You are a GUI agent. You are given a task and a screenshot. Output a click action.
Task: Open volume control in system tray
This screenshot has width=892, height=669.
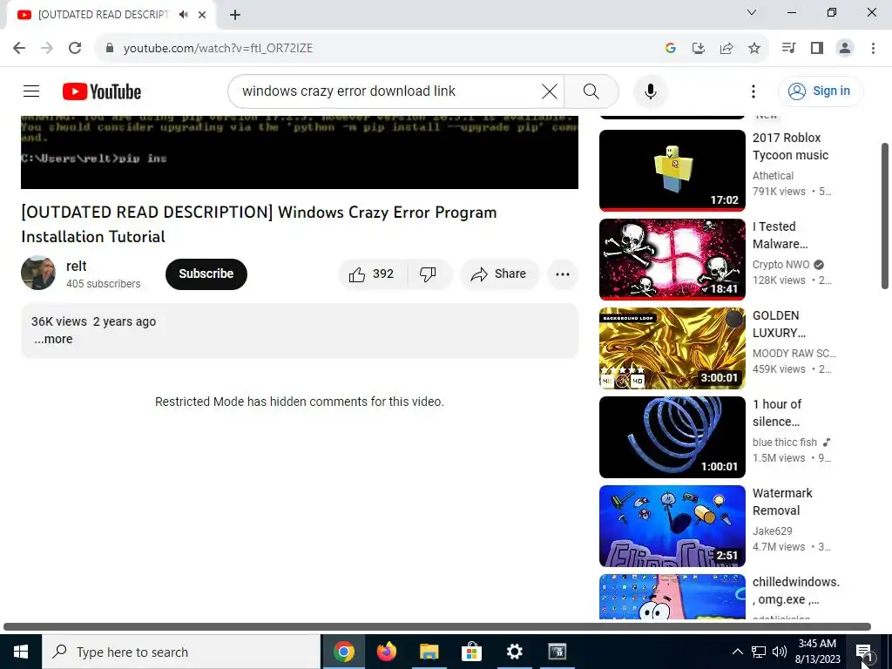[780, 652]
